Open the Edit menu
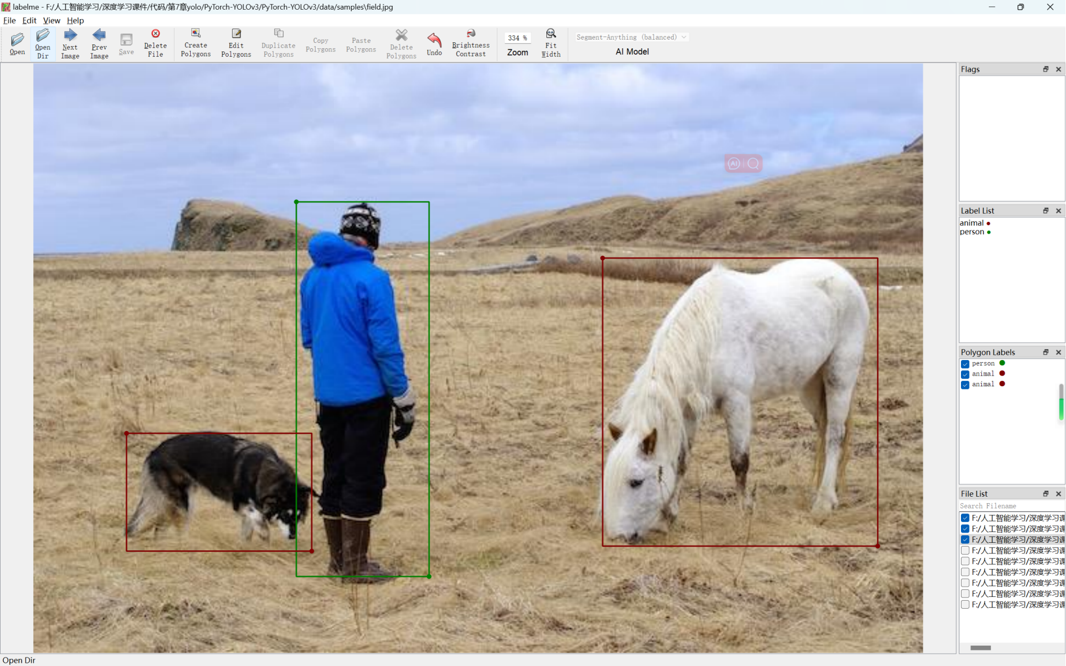Screen dimensions: 1066x666 tap(29, 20)
